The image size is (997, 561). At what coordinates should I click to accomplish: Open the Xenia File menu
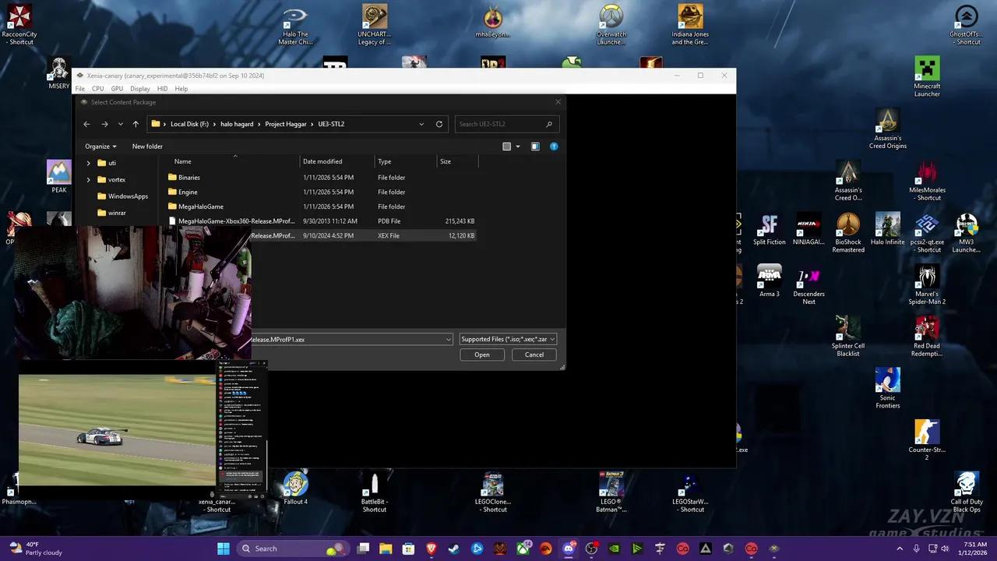tap(79, 88)
